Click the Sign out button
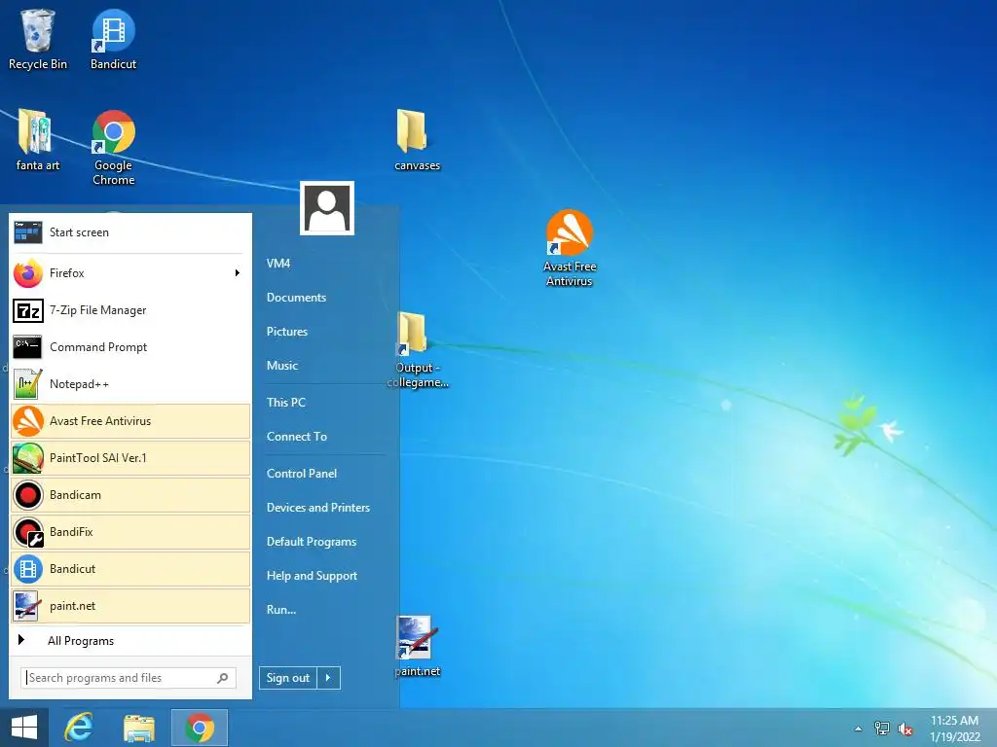The width and height of the screenshot is (997, 747). click(288, 678)
